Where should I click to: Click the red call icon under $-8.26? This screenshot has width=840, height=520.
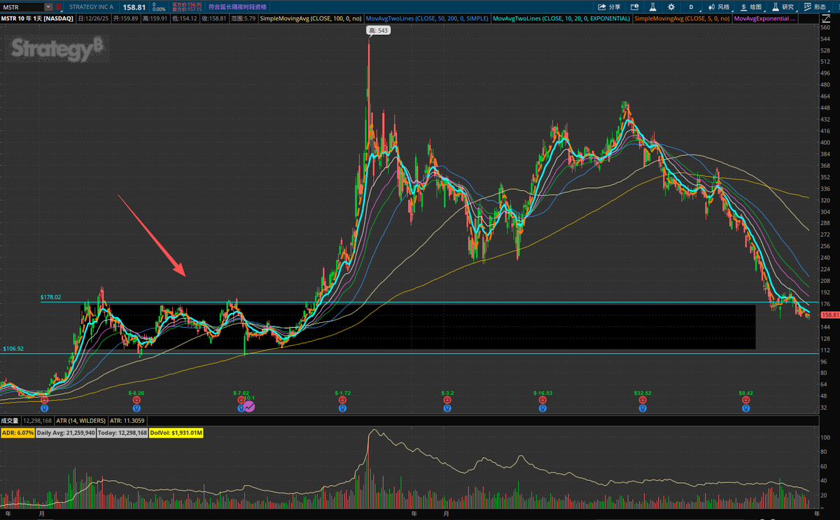[136, 400]
